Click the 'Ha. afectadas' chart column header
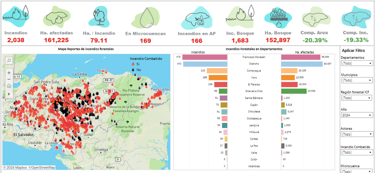 304,52
